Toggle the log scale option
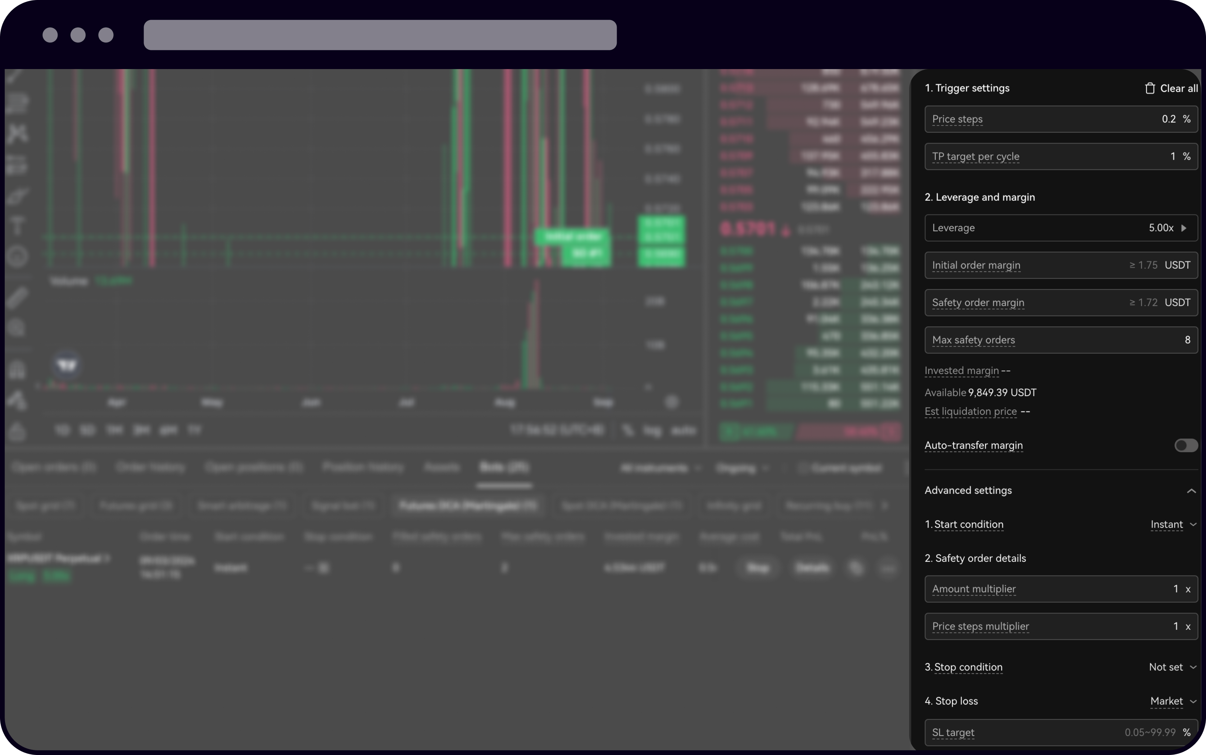The height and width of the screenshot is (755, 1206). coord(652,431)
